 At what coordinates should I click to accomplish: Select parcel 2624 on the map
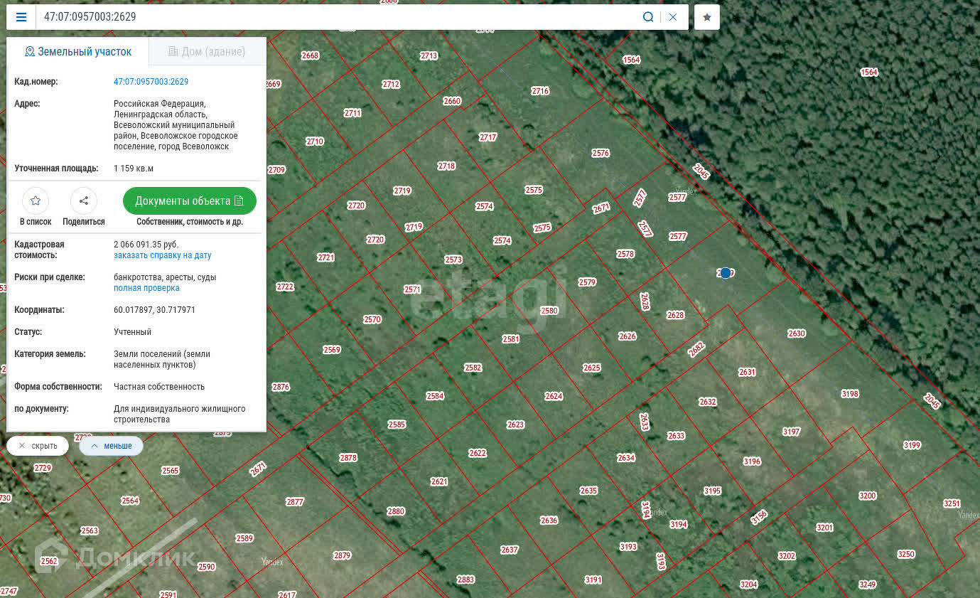(554, 396)
